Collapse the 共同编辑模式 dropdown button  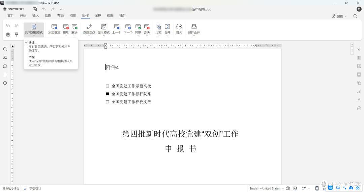point(34,30)
